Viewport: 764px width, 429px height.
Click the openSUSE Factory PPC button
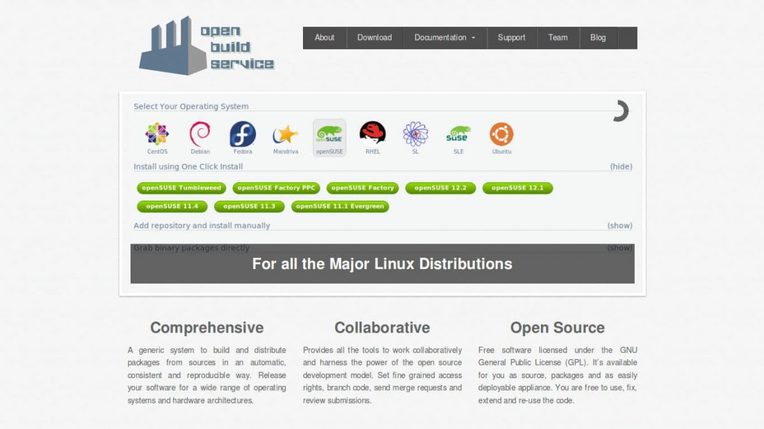click(276, 188)
